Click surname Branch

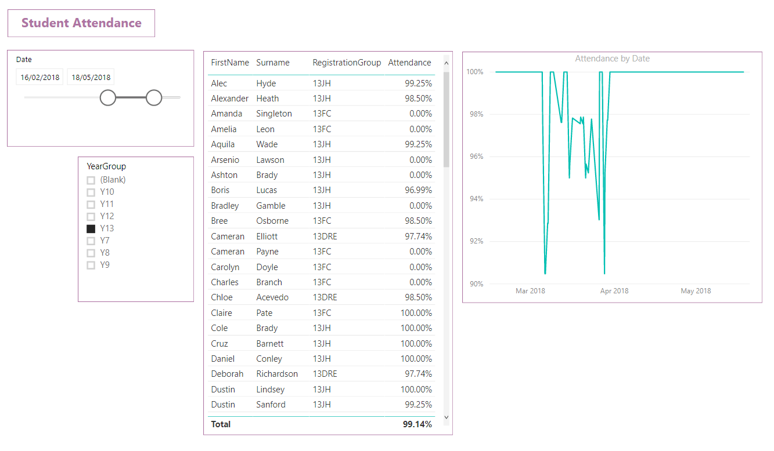pyautogui.click(x=269, y=282)
